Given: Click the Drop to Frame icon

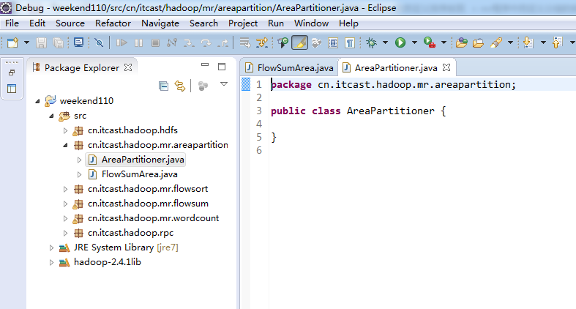Looking at the screenshot, I should click(244, 43).
